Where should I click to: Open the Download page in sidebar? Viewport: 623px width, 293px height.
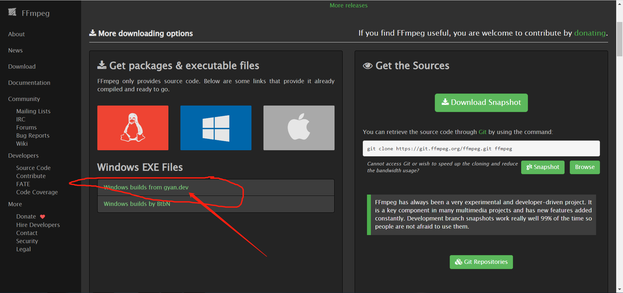(x=22, y=66)
